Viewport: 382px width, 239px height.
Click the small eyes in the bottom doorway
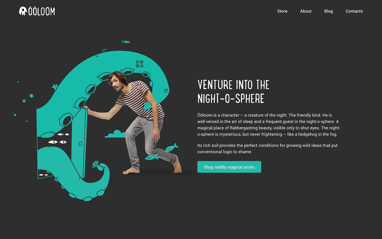pos(44,175)
